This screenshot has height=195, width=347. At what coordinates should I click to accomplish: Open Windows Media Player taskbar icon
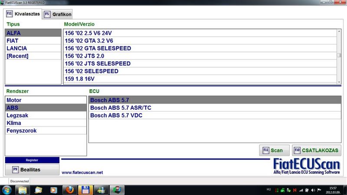(53, 189)
